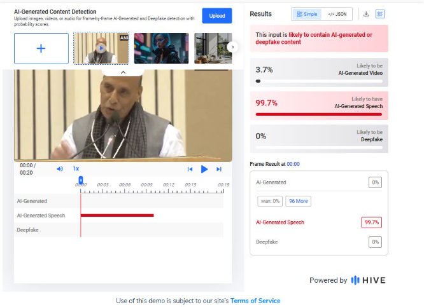
Task: Download the results with download icon
Action: click(x=366, y=14)
